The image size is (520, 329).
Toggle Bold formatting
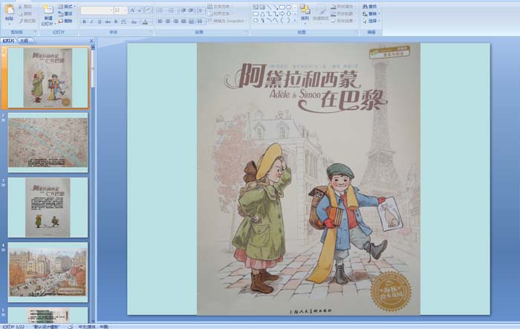(84, 22)
